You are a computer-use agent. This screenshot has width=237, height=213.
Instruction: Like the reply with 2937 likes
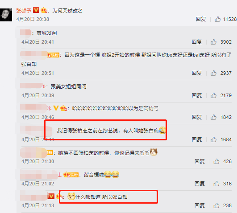(213, 73)
